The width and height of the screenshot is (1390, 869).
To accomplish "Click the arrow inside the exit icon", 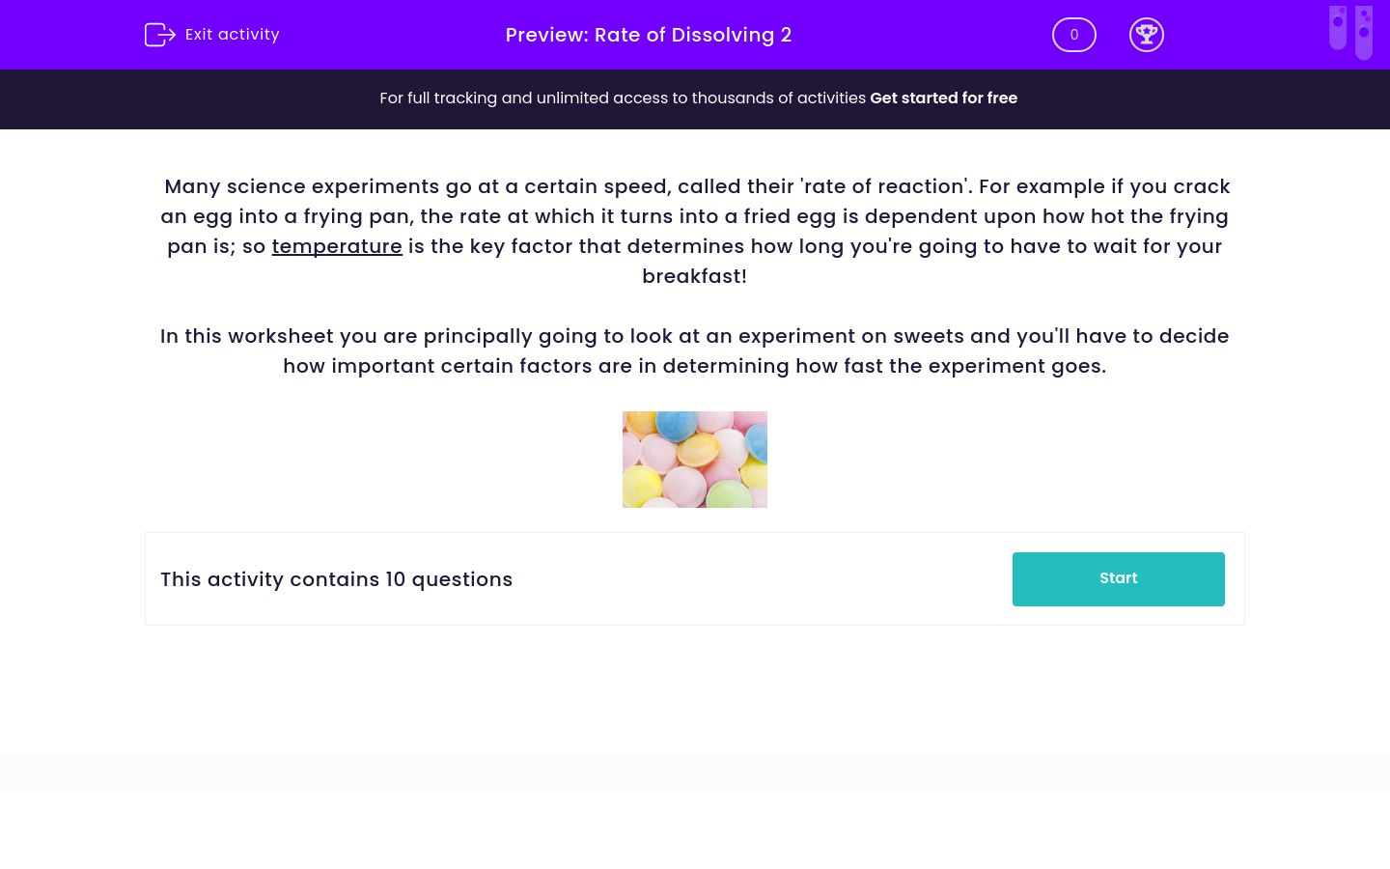I will click(166, 35).
